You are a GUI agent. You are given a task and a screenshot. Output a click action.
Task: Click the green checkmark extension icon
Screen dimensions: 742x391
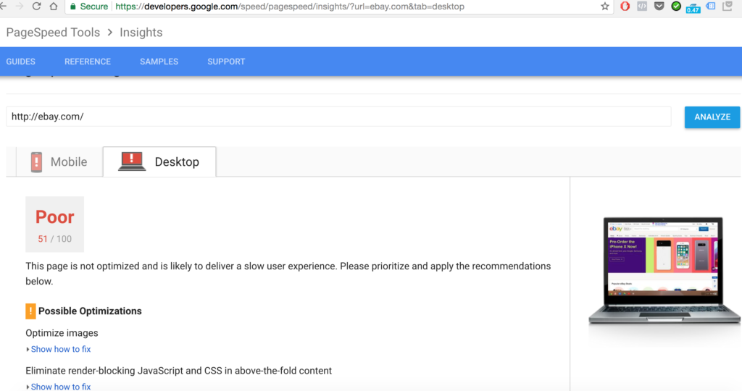click(676, 7)
